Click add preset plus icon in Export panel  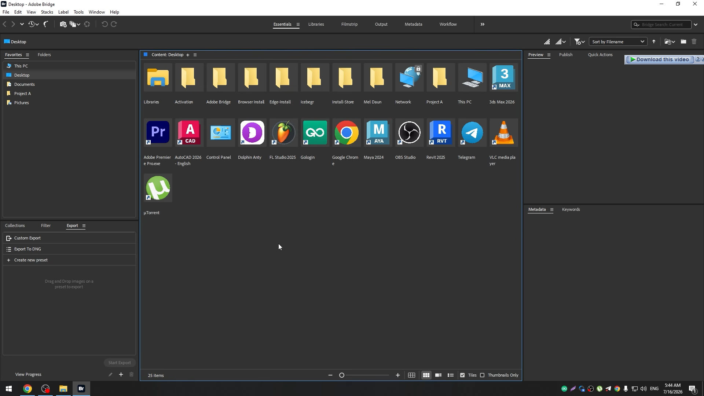point(121,374)
